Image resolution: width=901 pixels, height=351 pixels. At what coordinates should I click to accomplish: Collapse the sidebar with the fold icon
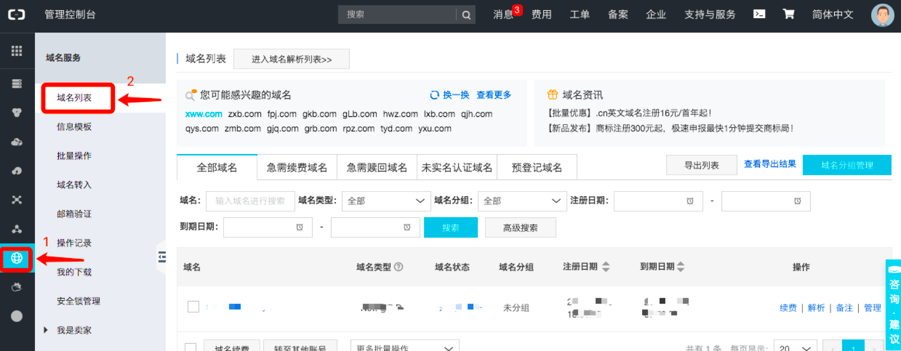click(162, 257)
